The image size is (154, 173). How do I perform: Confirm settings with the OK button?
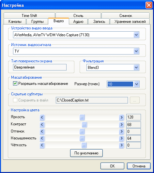tap(112, 166)
